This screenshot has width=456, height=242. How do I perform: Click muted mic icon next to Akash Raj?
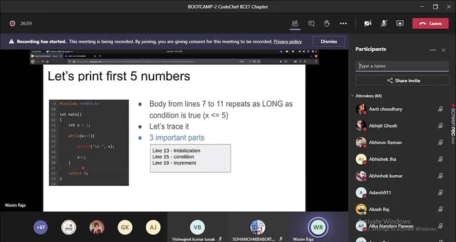coord(441,209)
